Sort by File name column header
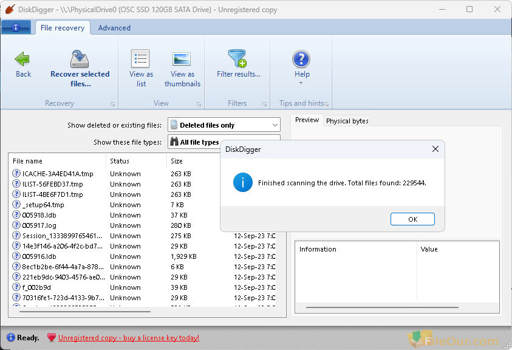512x350 pixels. pos(57,161)
